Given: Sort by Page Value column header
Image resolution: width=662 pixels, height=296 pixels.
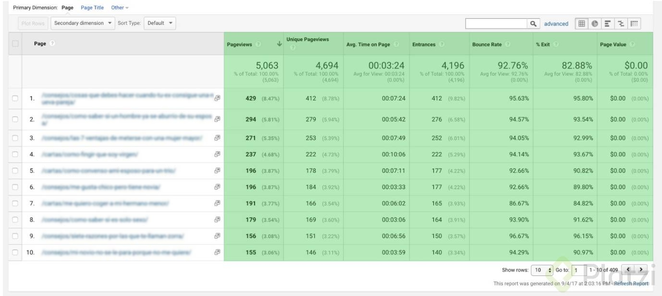Looking at the screenshot, I should coord(613,45).
